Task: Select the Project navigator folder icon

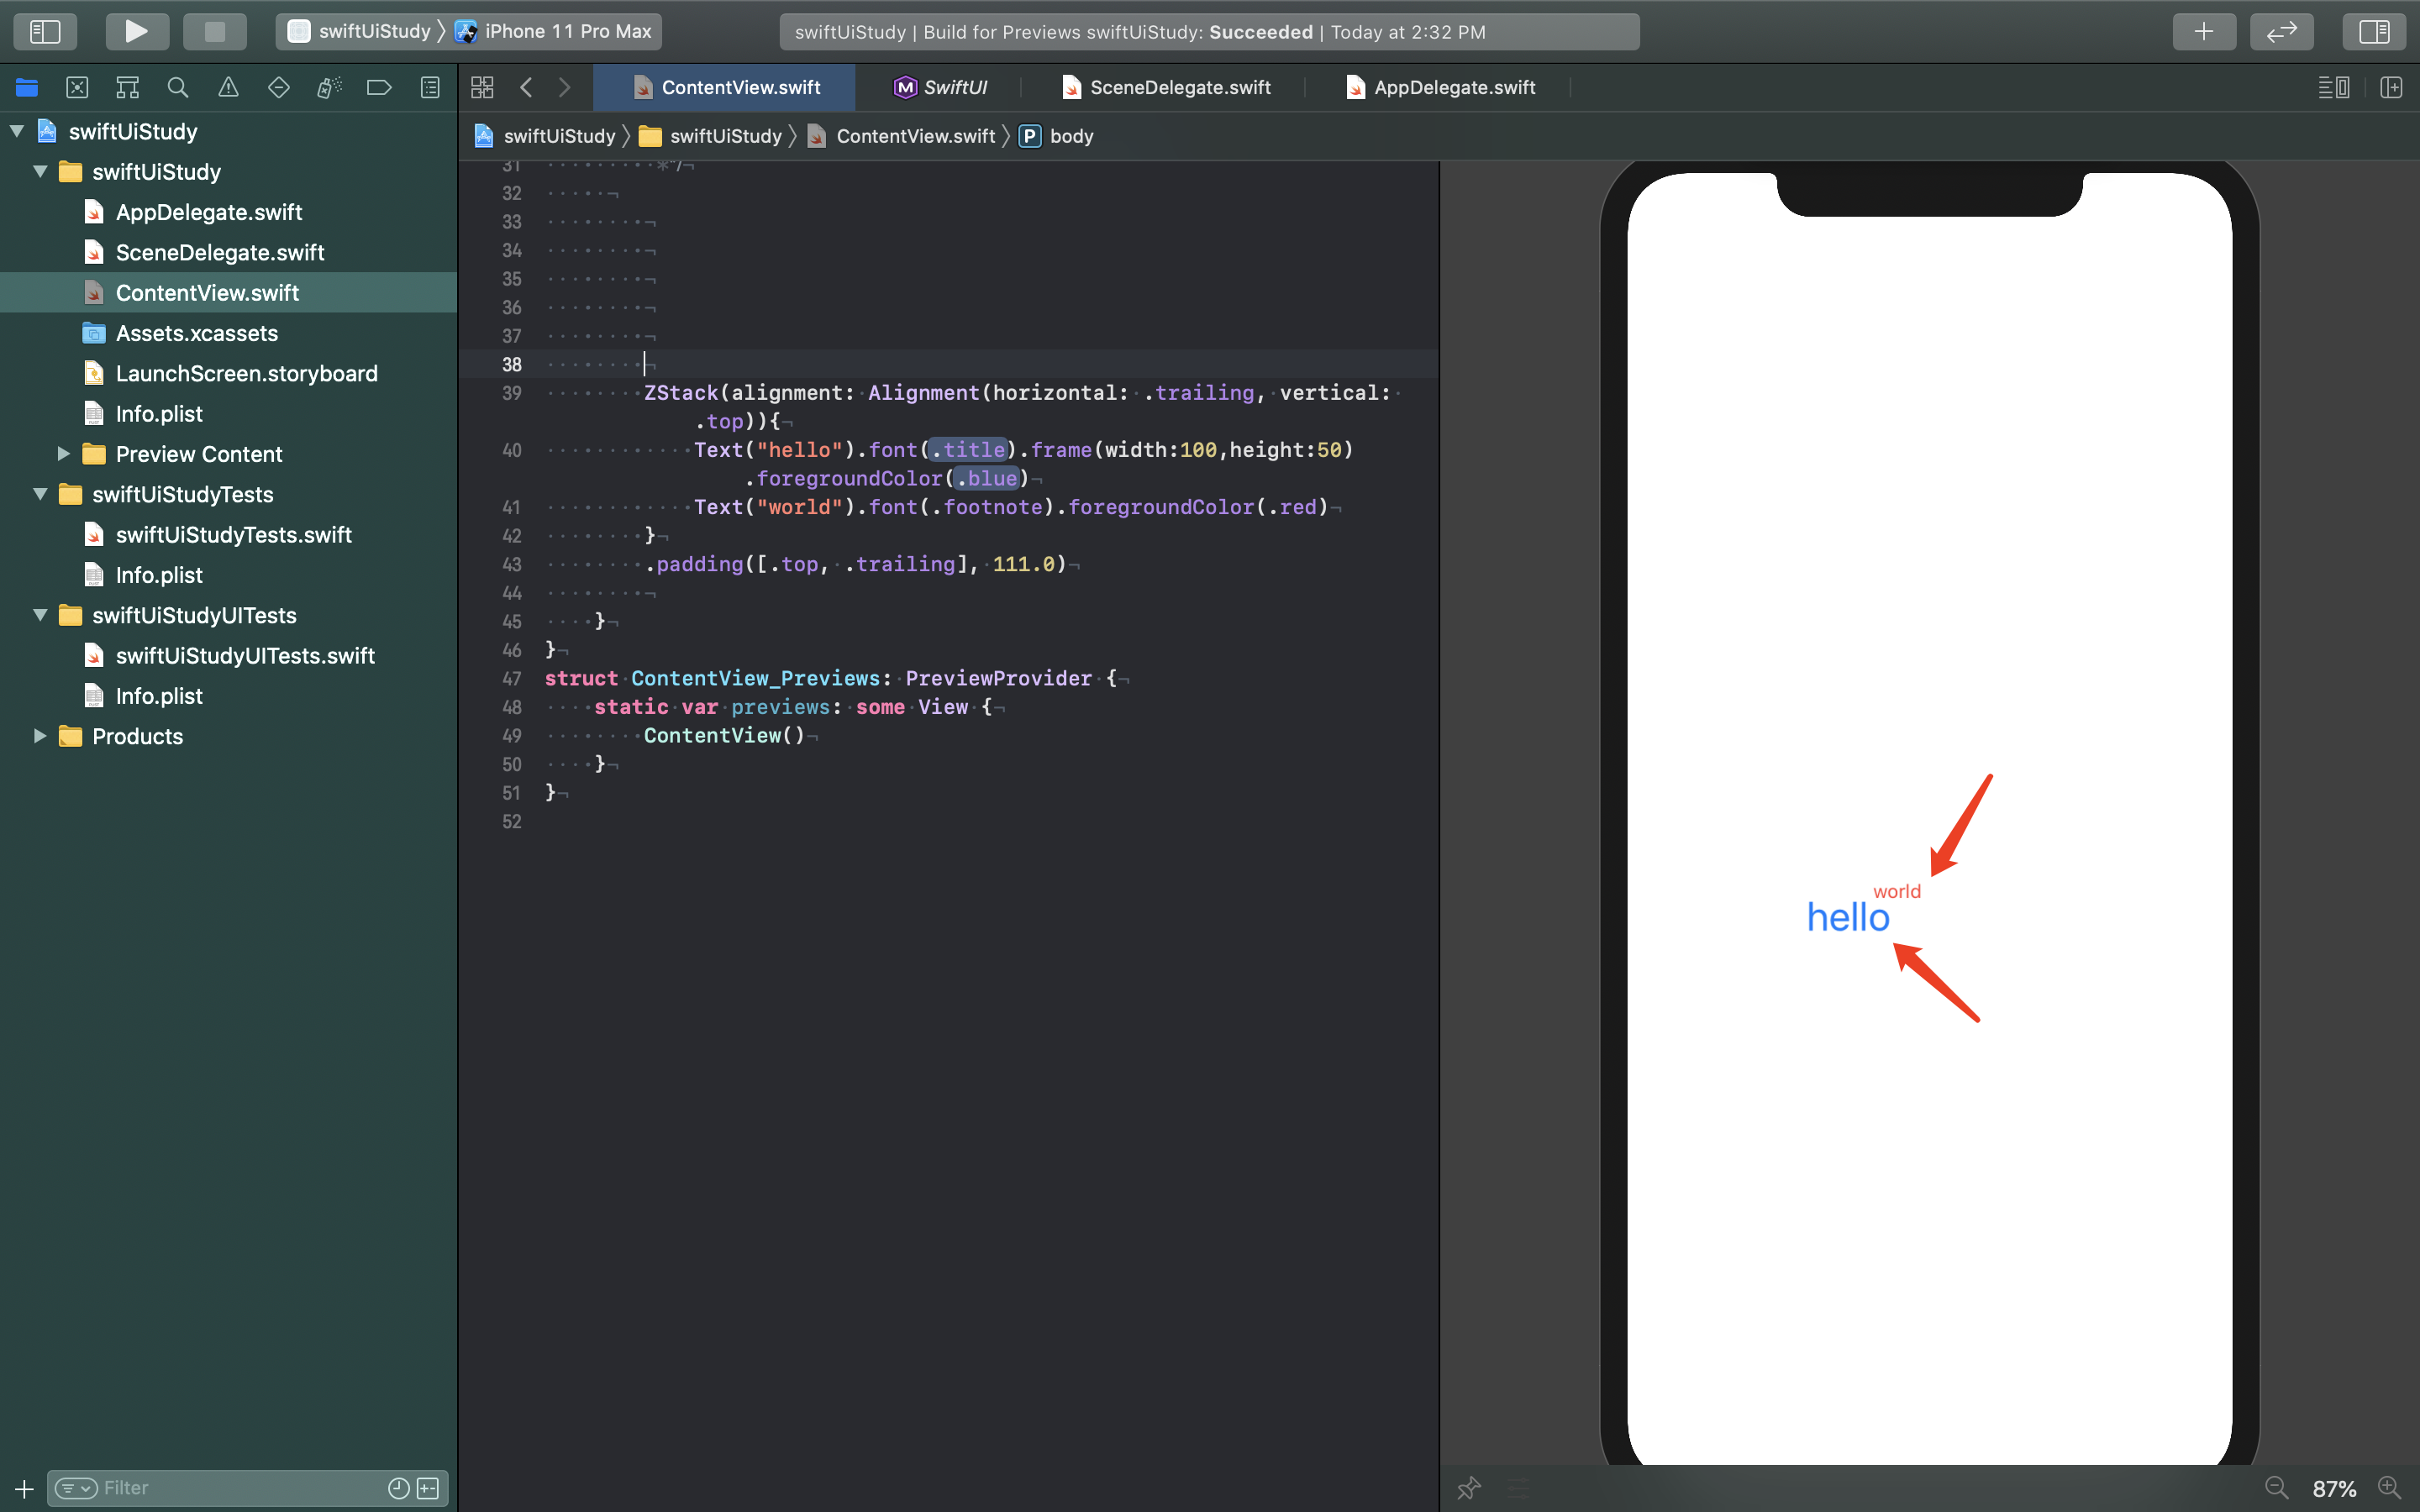Action: 27,88
